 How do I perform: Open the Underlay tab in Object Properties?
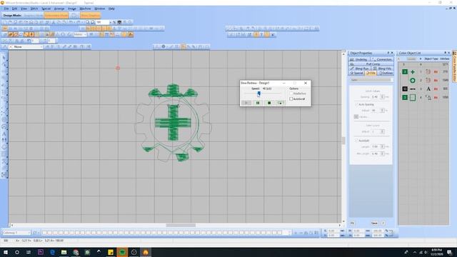pyautogui.click(x=358, y=59)
